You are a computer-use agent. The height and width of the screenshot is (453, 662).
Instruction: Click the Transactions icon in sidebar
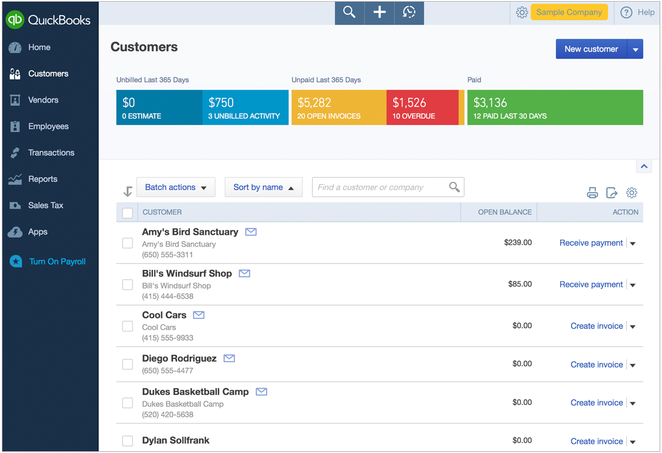(x=15, y=153)
